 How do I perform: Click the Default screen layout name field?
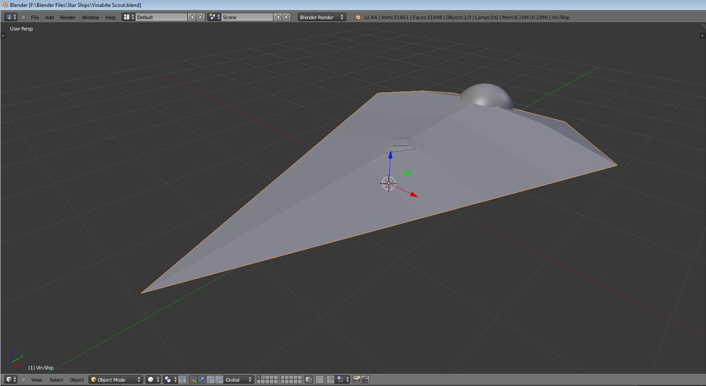coord(161,17)
